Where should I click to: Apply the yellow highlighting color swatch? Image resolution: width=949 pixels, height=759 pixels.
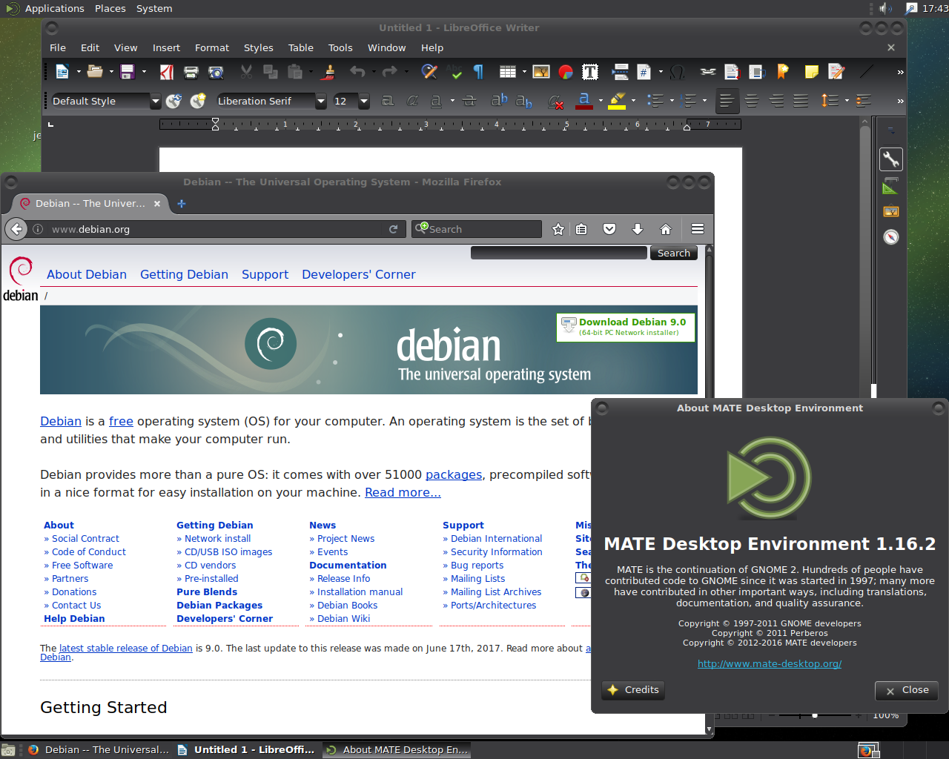[617, 101]
